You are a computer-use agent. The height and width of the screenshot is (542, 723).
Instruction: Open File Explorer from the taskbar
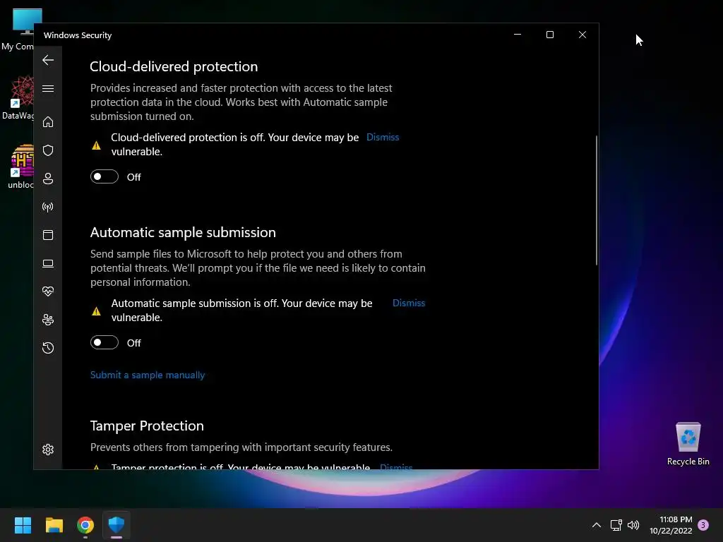point(54,525)
